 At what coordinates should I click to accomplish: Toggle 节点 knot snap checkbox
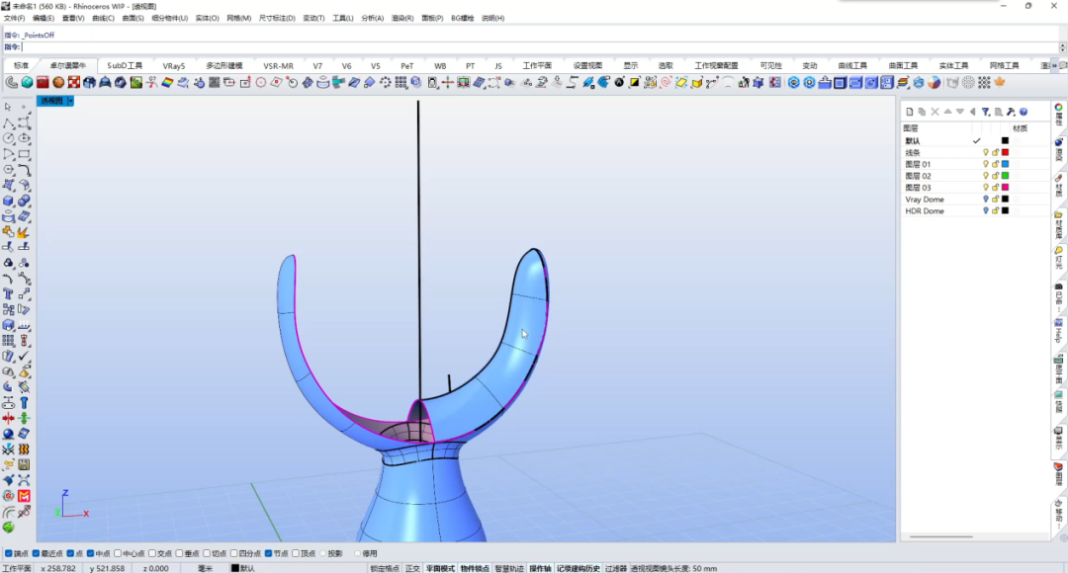pos(268,553)
